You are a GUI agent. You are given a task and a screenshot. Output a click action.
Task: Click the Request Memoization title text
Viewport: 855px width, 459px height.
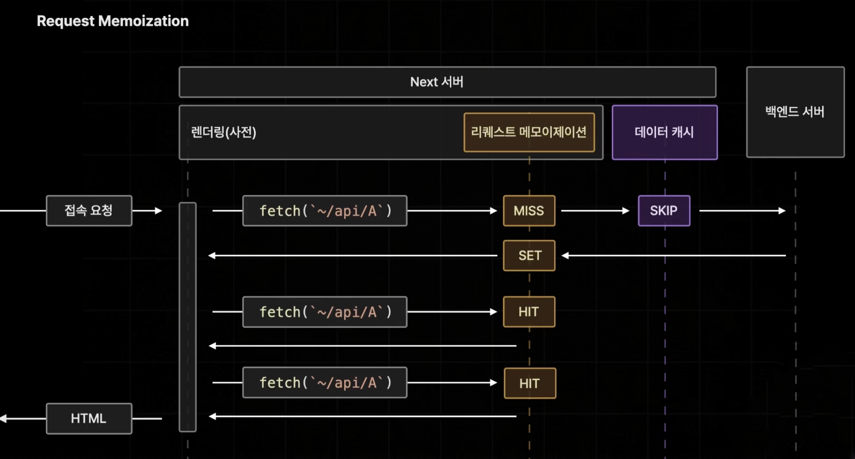(113, 21)
